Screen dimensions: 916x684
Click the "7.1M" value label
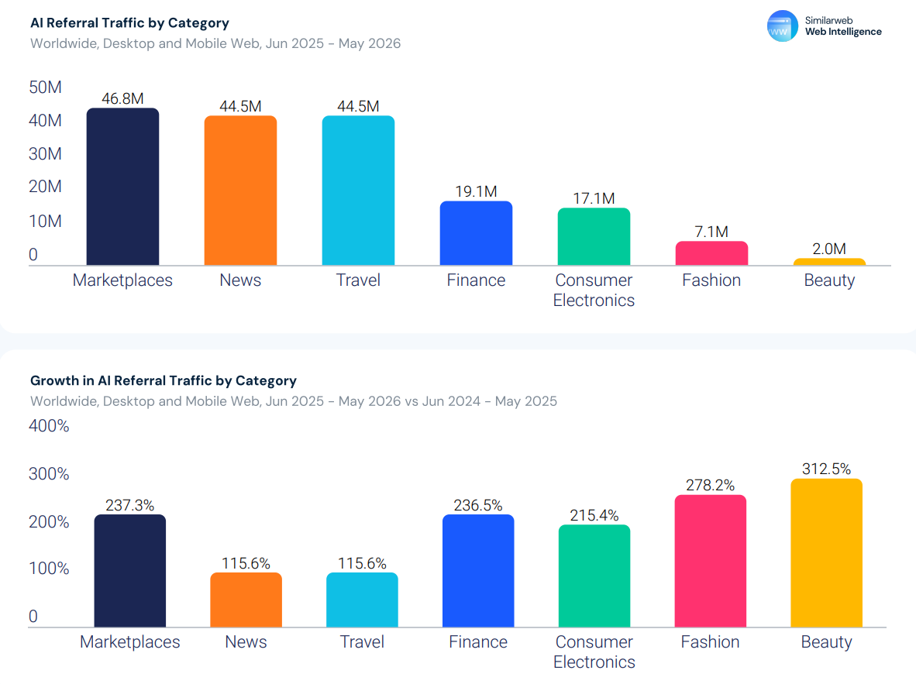click(x=711, y=232)
